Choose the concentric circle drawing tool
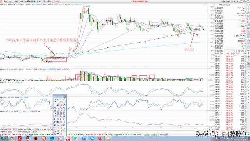The height and width of the screenshot is (141, 250). 61,108
